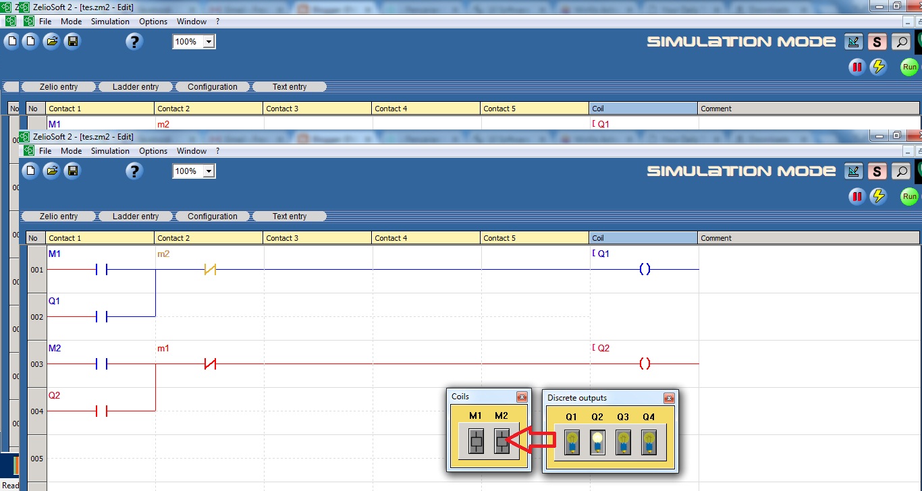This screenshot has height=491, width=922.
Task: Select the Q1 output lamp indicator
Action: tap(571, 442)
